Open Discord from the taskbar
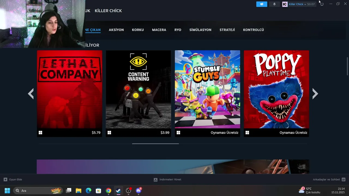This screenshot has width=349, height=196. 139,191
